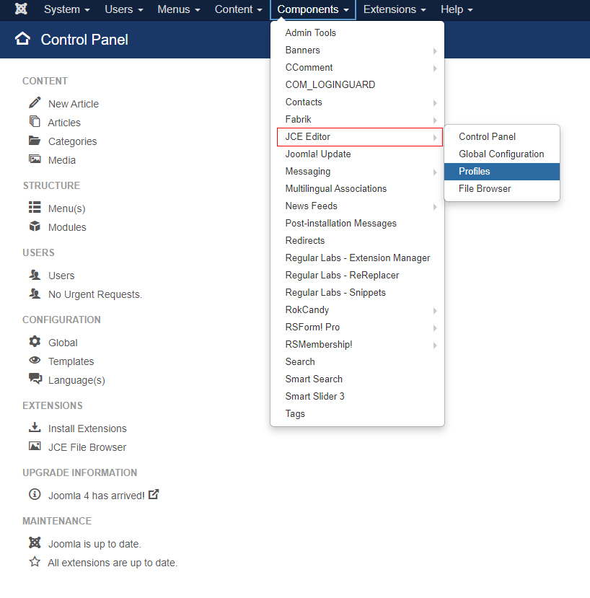Select Admin Tools from Components menu
590x598 pixels.
click(x=357, y=32)
